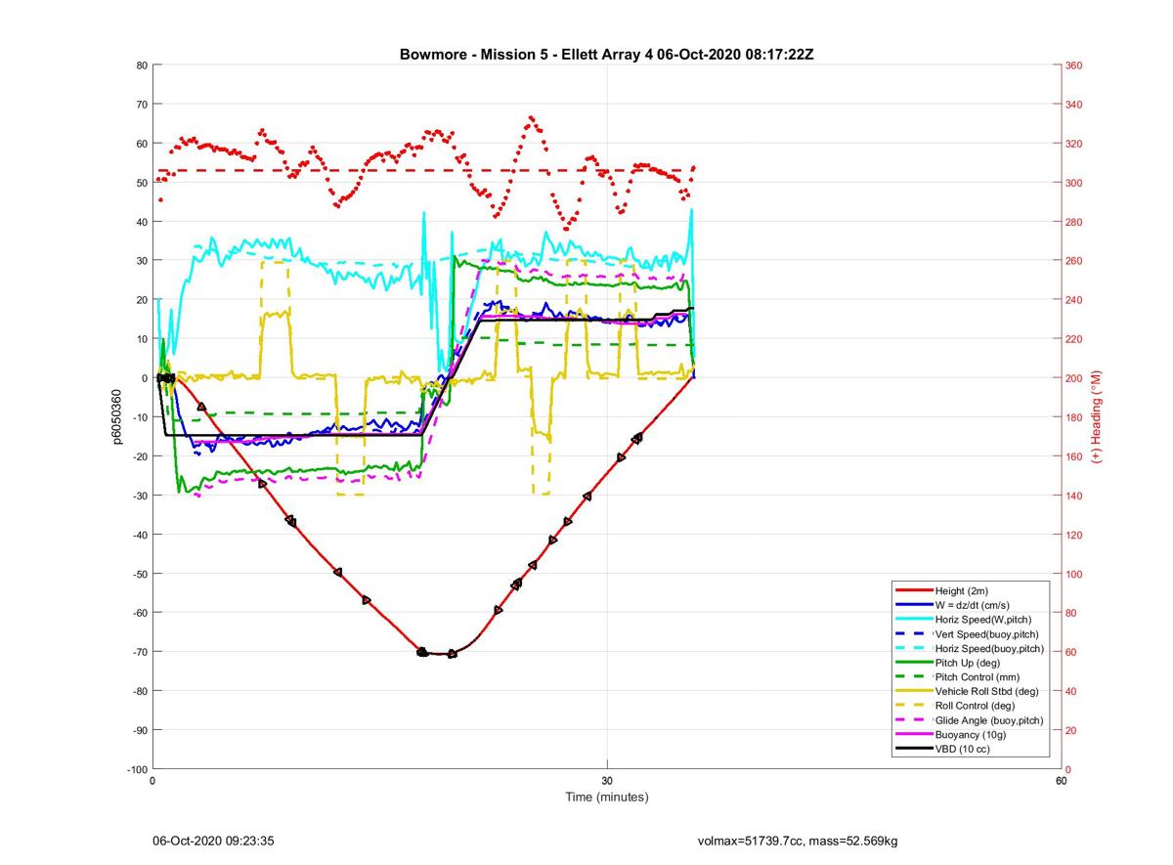This screenshot has width=1173, height=865.
Task: Click the timestamp '06-Oct-2020 09:23:35'
Action: click(213, 841)
